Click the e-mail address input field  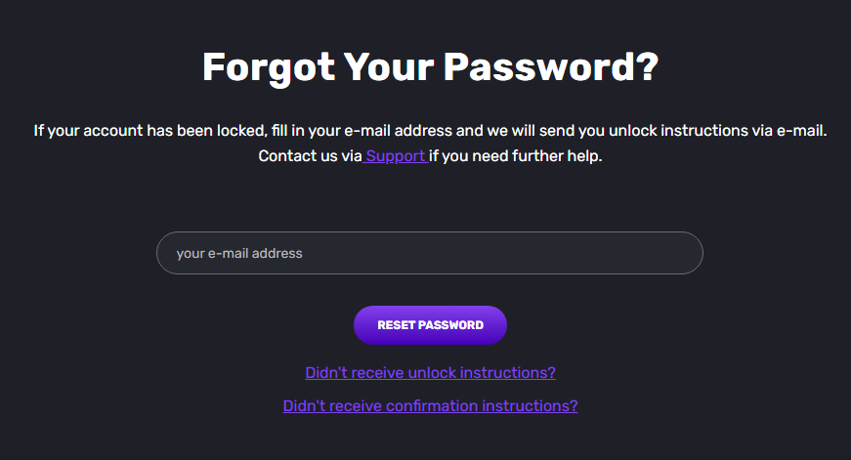pyautogui.click(x=429, y=253)
